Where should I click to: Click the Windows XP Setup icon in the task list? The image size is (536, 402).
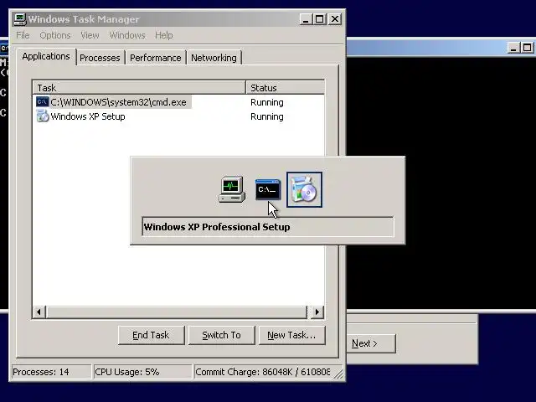tap(43, 116)
